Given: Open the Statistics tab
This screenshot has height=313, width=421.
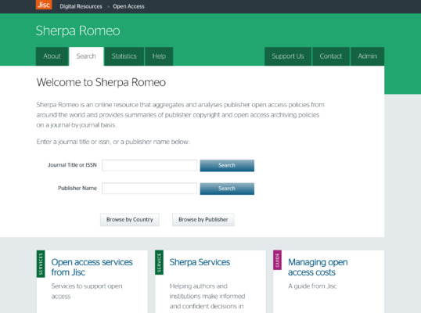Looking at the screenshot, I should click(124, 56).
